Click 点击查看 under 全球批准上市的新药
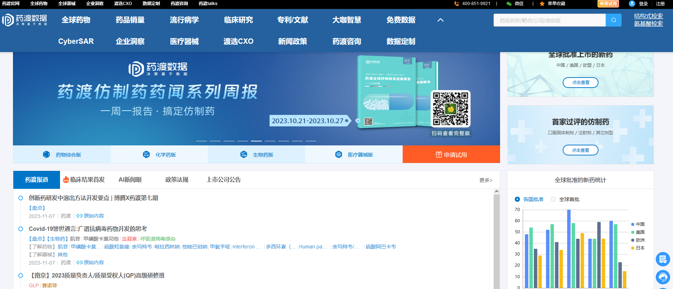This screenshot has height=289, width=673. point(581,83)
